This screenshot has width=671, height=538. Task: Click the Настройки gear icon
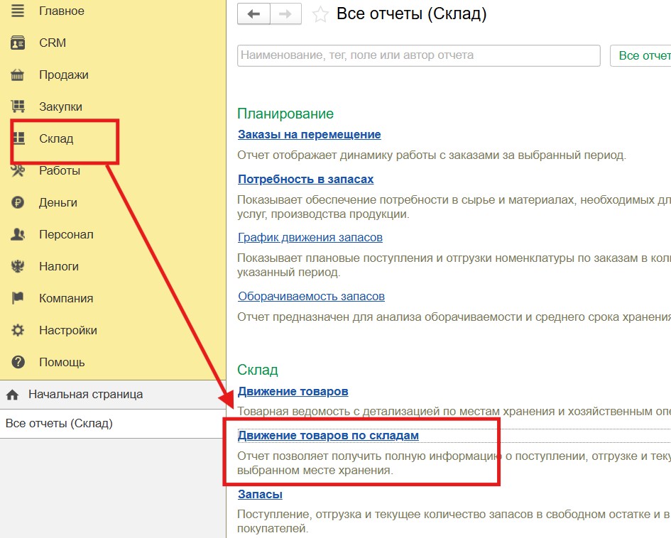pos(18,331)
